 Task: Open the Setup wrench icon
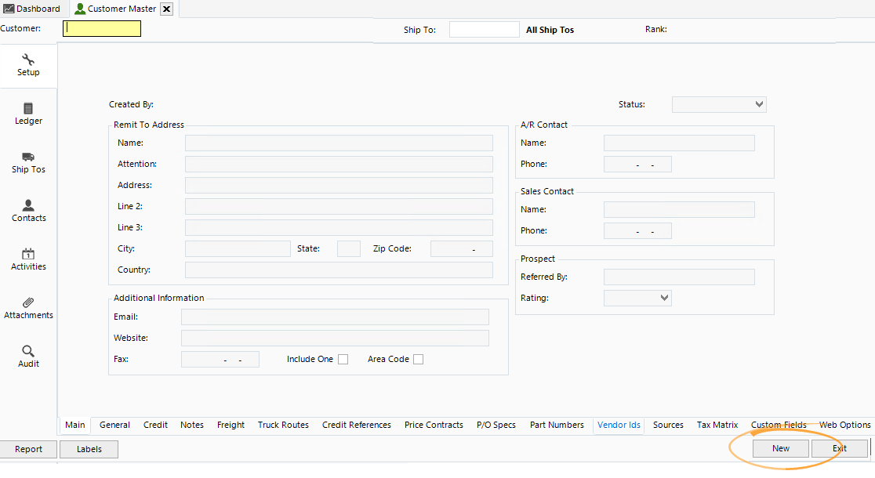(x=28, y=60)
